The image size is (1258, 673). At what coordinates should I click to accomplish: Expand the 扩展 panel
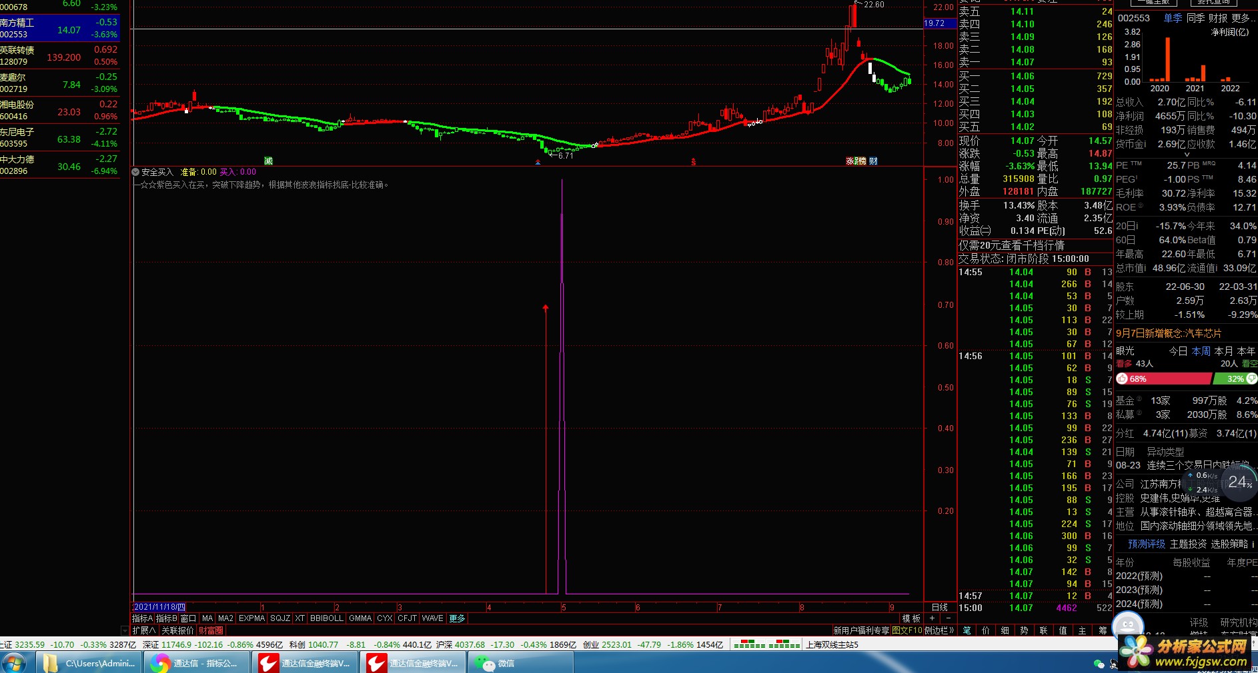click(143, 630)
